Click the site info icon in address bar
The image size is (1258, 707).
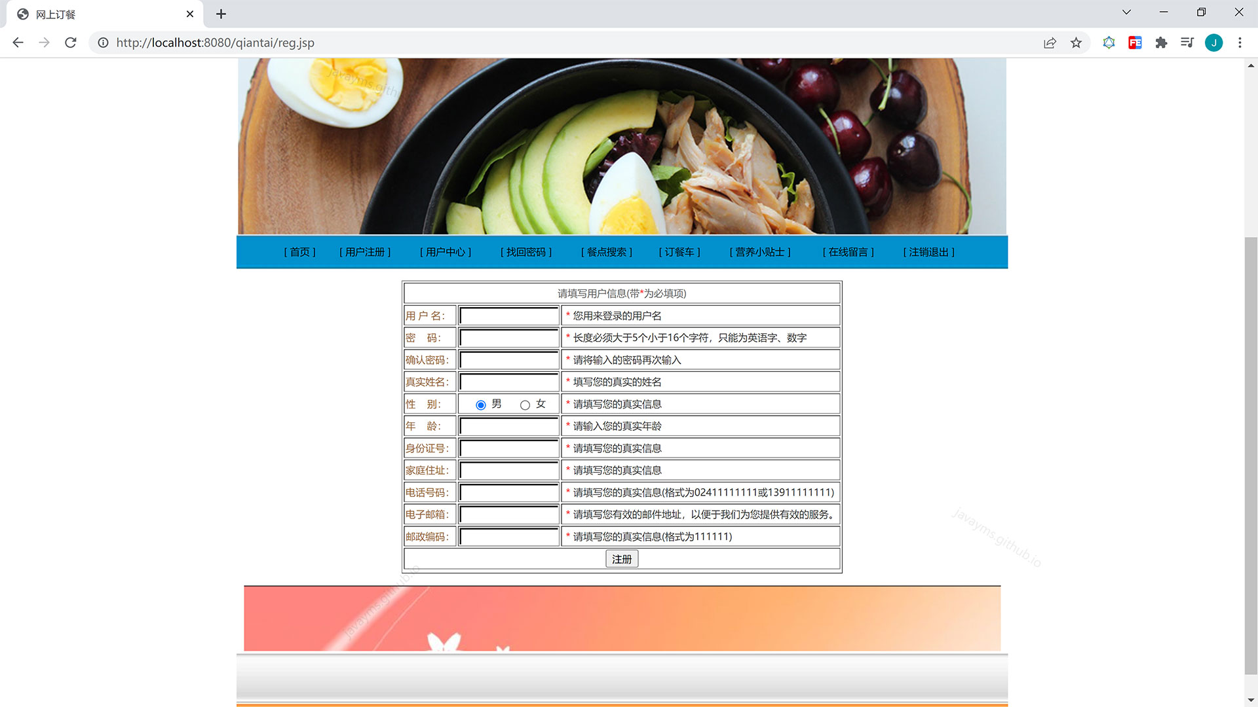[x=104, y=43]
